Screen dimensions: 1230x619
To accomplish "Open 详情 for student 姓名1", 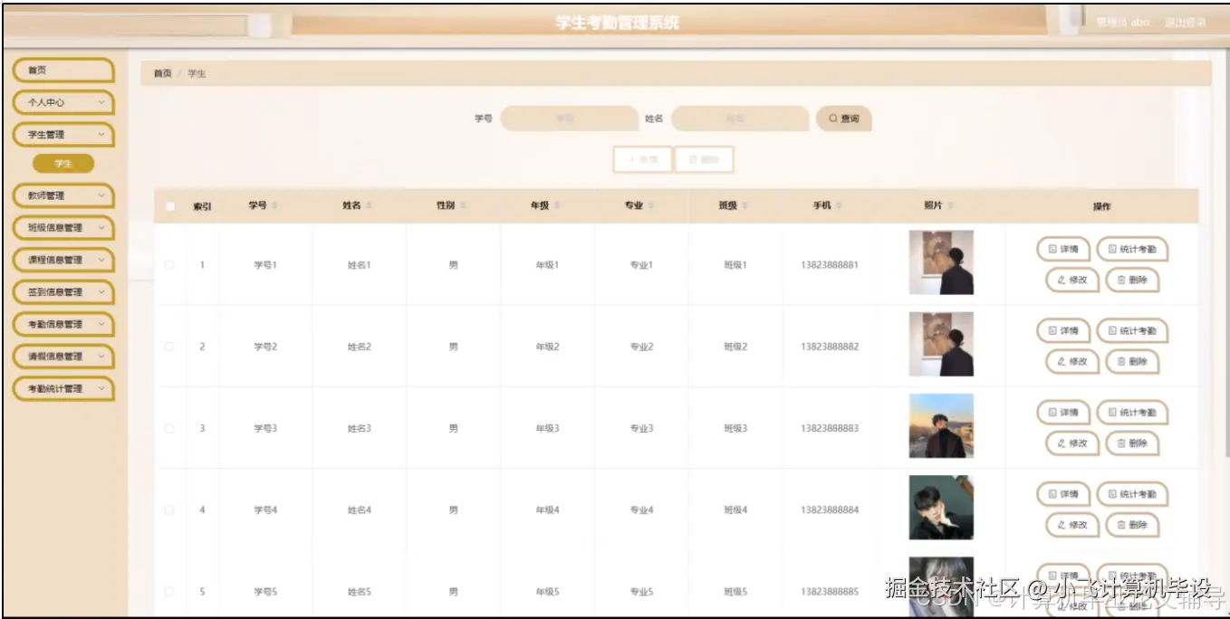I will point(1063,249).
